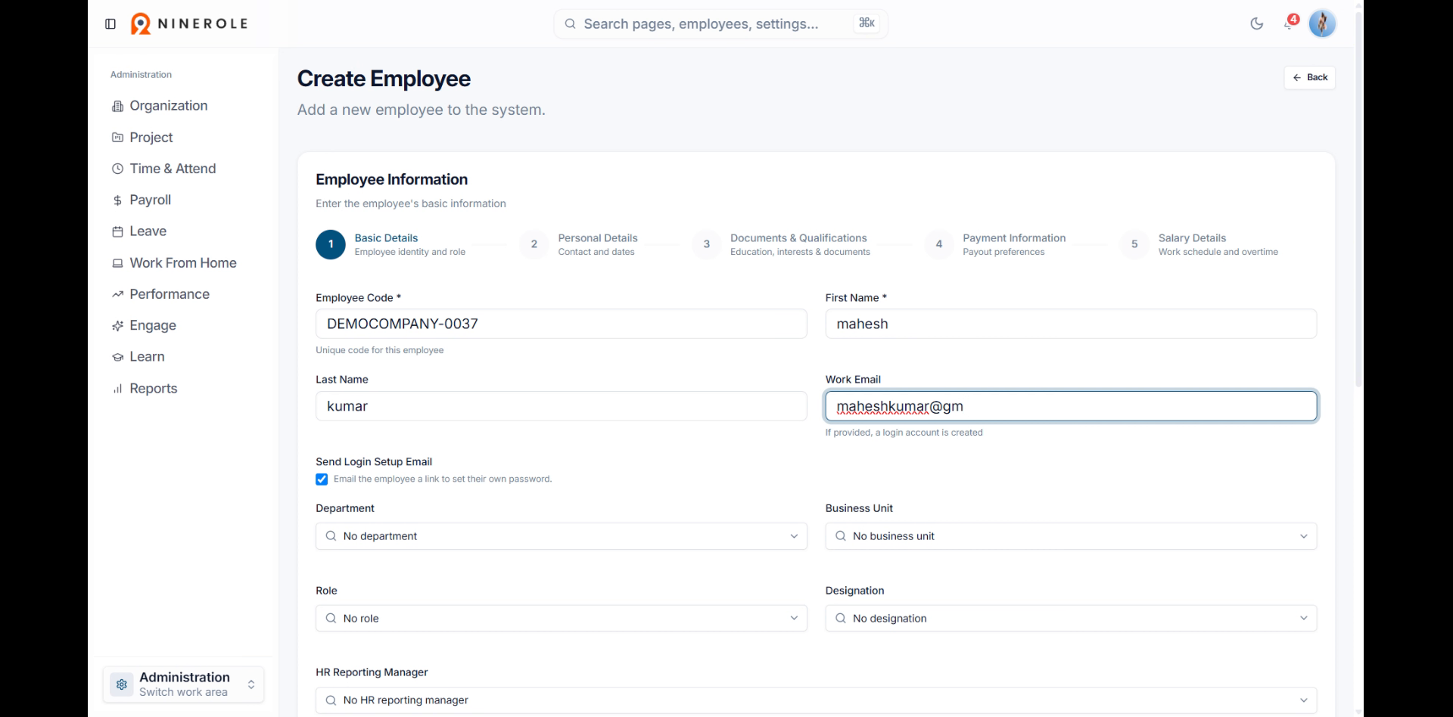
Task: Expand the Business Unit dropdown
Action: [1071, 536]
